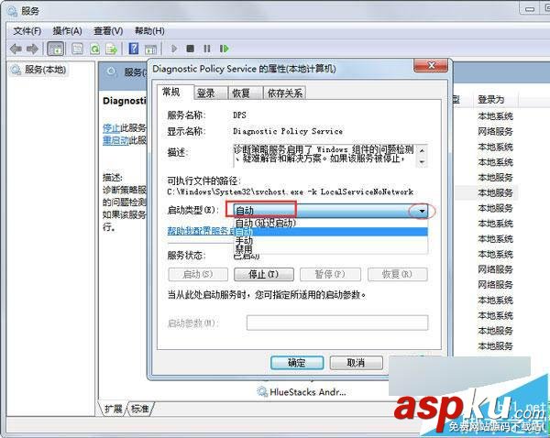Image resolution: width=550 pixels, height=438 pixels.
Task: Click the 启动(S) button
Action: click(198, 274)
